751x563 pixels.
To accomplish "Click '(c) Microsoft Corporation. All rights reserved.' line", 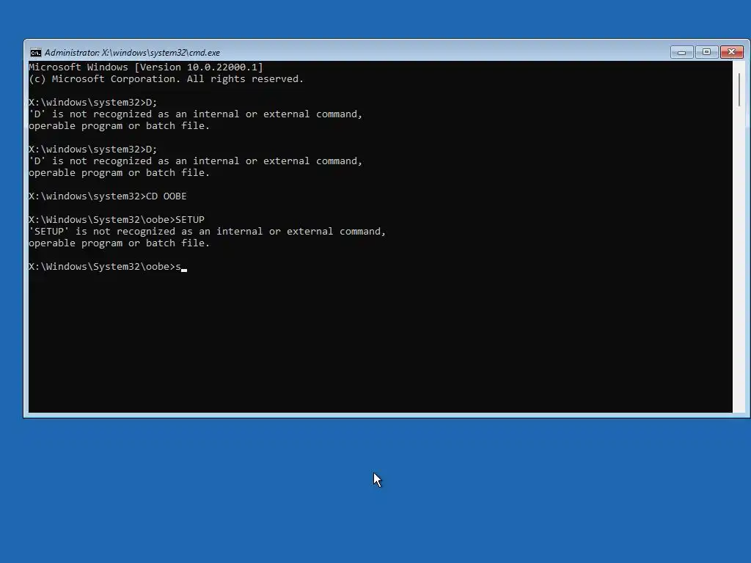I will pos(166,79).
